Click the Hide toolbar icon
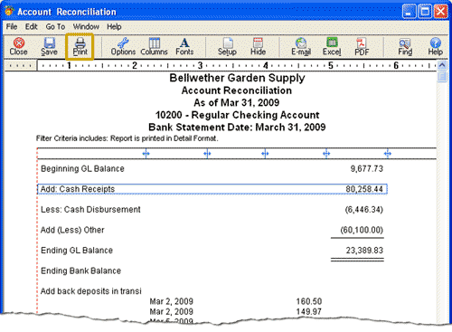The width and height of the screenshot is (452, 332). tap(258, 47)
